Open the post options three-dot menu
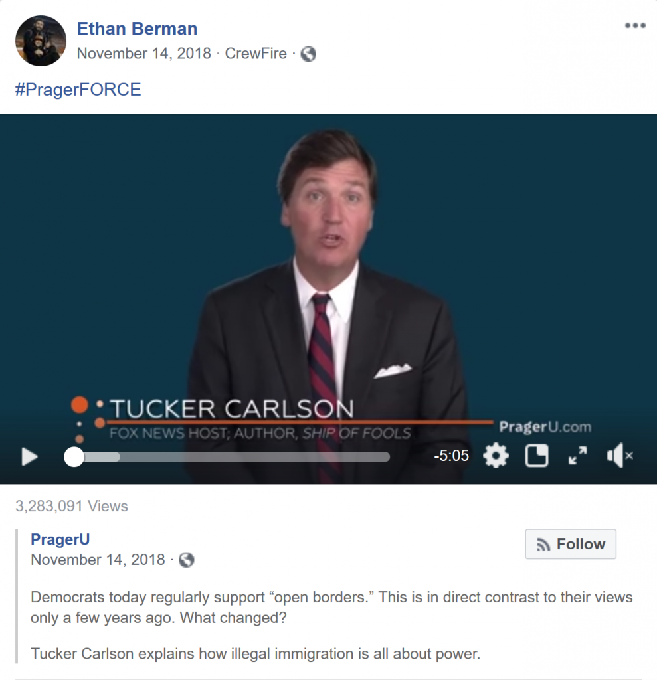This screenshot has width=657, height=680. (x=635, y=25)
